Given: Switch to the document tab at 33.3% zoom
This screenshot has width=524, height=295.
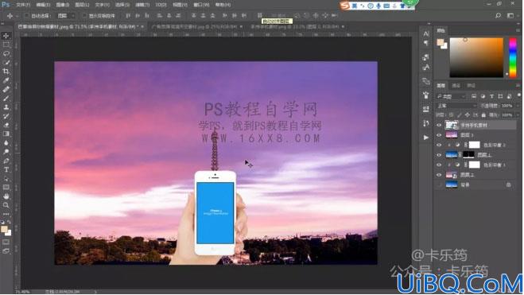Looking at the screenshot, I should [297, 26].
